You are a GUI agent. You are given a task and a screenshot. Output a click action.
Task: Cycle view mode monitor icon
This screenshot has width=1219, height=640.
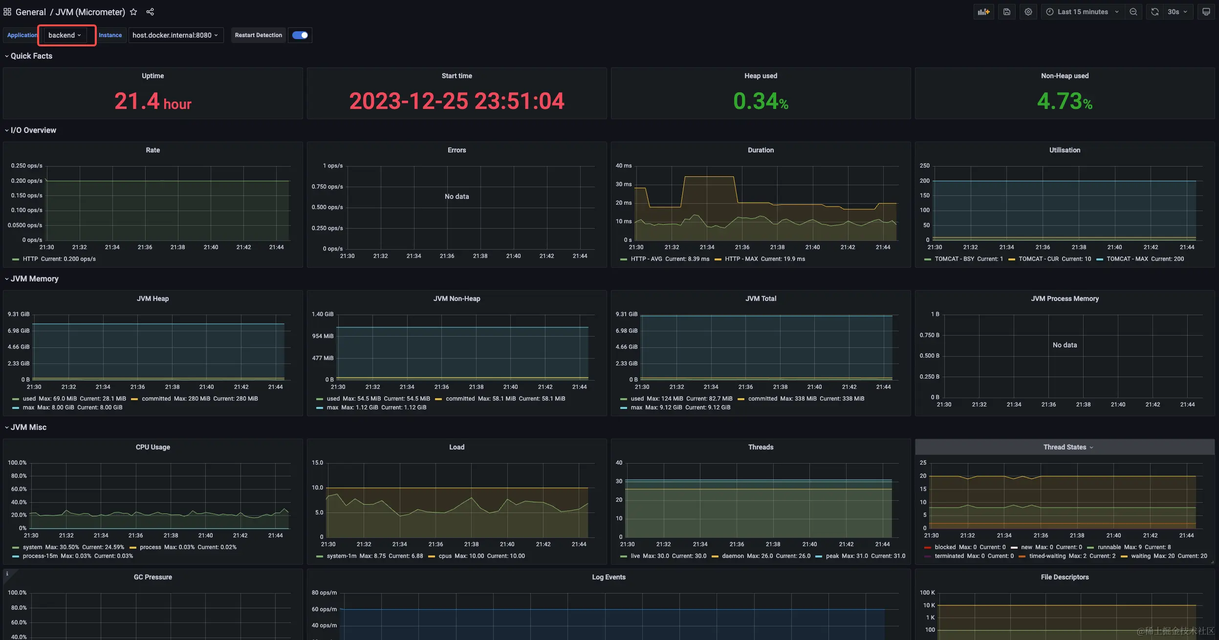(x=1206, y=12)
